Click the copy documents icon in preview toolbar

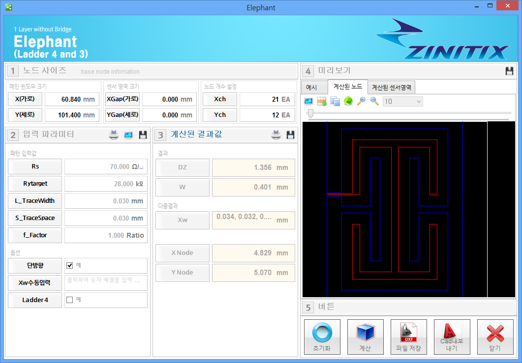[335, 101]
